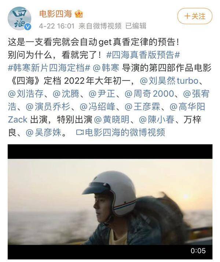Play the trailer video thumbnail
This screenshot has width=220, height=262.
click(110, 202)
